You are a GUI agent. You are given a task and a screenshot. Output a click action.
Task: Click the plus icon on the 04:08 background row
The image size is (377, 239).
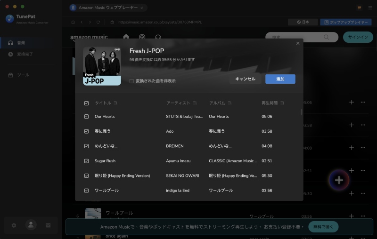pyautogui.click(x=352, y=148)
